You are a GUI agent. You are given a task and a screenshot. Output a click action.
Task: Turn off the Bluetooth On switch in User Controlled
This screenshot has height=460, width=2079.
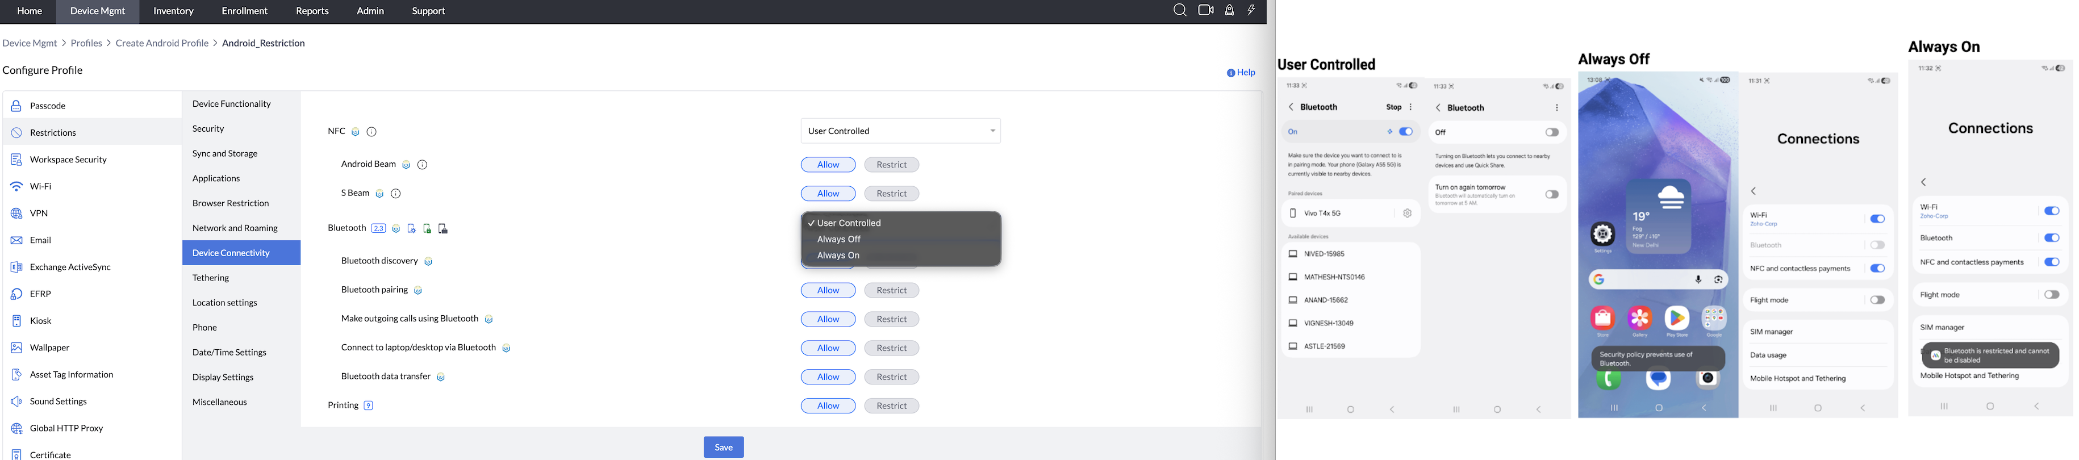[1406, 132]
